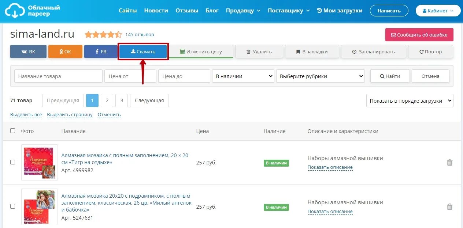
Task: Click the Наличие column header
Action: (275, 131)
